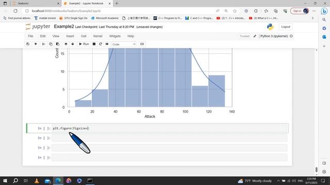Reload the page with refresh icon
This screenshot has height=185, width=330.
(15, 11)
